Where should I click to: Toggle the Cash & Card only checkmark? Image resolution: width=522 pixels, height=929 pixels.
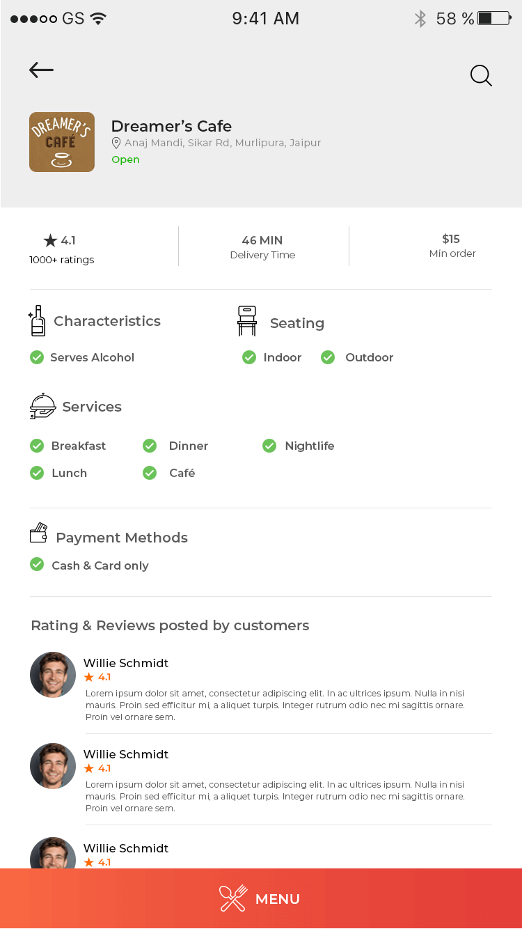pos(37,564)
